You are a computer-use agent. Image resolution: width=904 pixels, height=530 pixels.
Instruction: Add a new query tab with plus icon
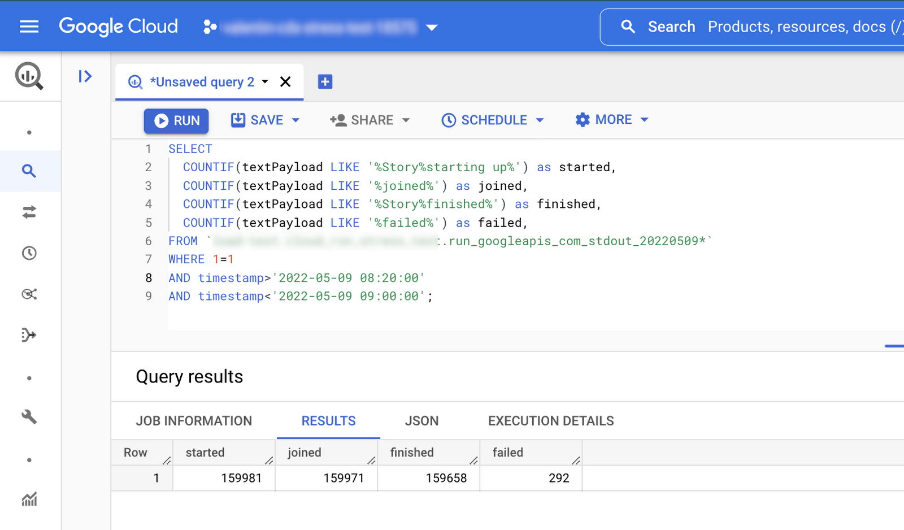(x=325, y=82)
